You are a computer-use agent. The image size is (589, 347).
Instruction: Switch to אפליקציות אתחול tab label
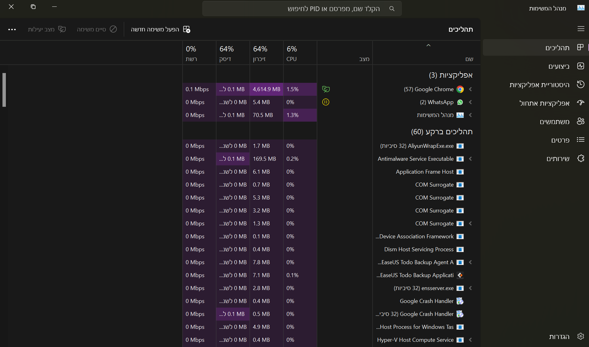click(544, 103)
